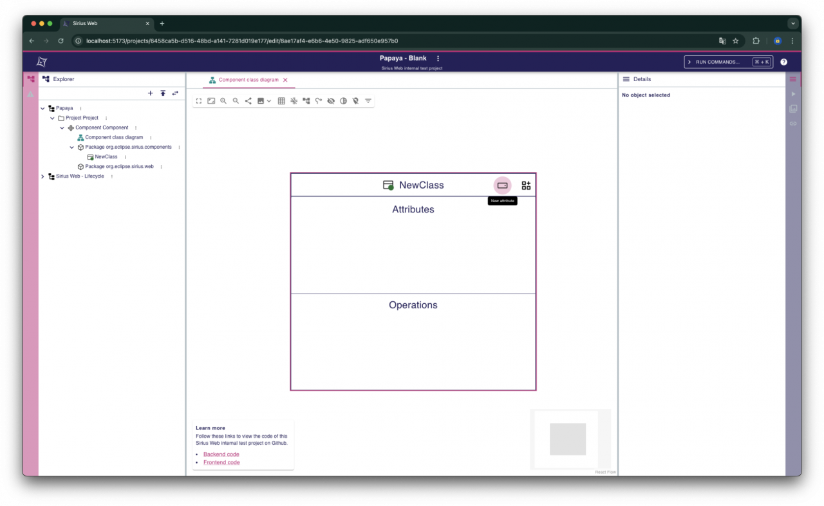Viewport: 824px width, 506px height.
Task: Open image export options dropdown arrow
Action: coord(269,101)
